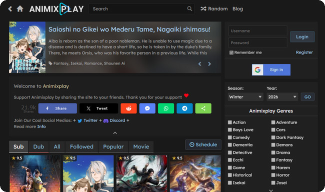Click the genre tag icon in banner
The width and height of the screenshot is (325, 192).
tap(50, 63)
